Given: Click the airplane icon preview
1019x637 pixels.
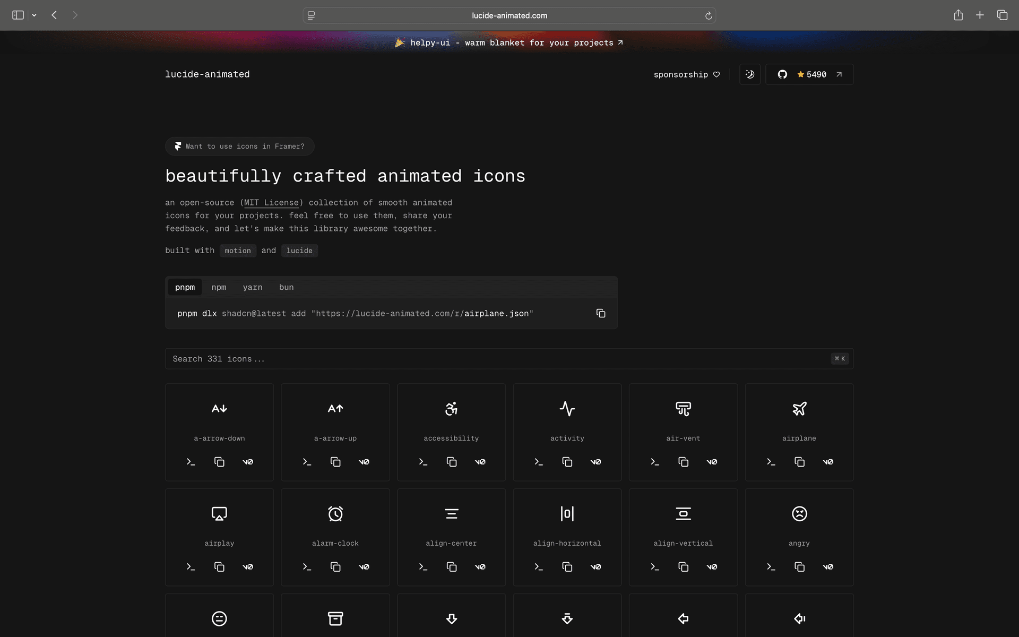Looking at the screenshot, I should [799, 409].
